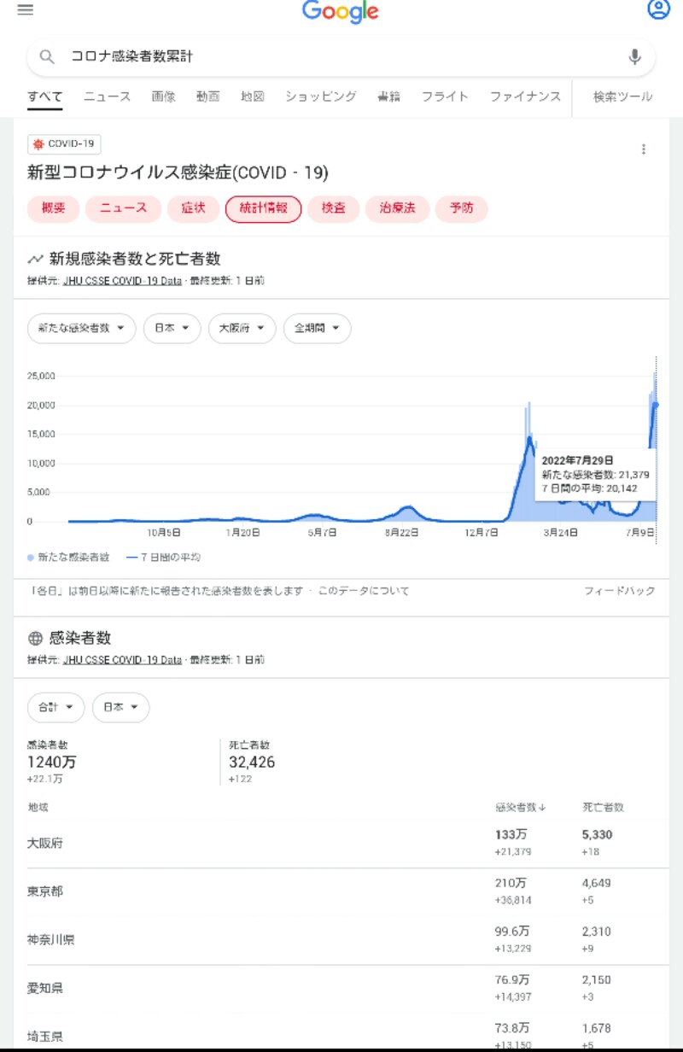Expand the 全期間 time range dropdown
The width and height of the screenshot is (683, 1052).
pos(317,328)
